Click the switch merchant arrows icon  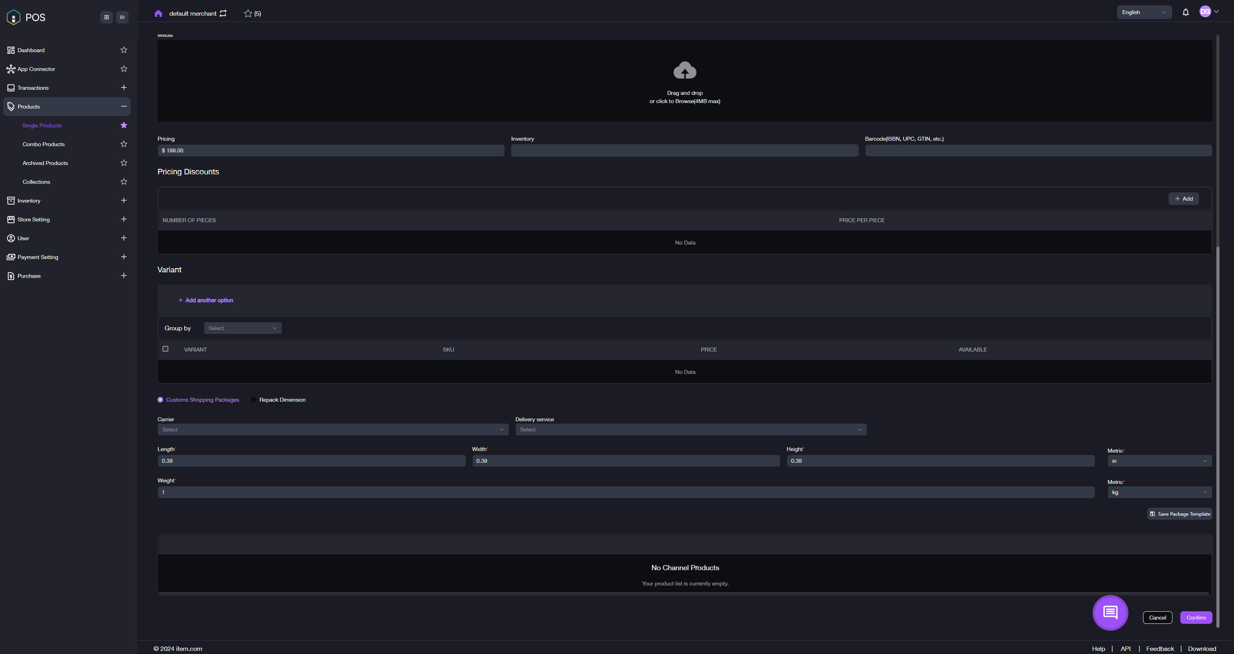point(223,13)
